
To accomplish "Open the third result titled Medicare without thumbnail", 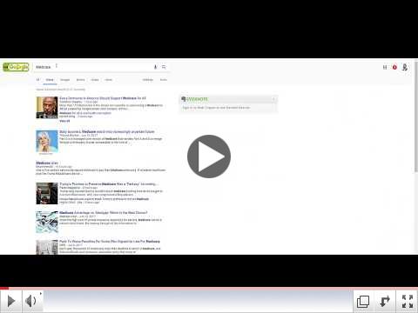I will (47, 163).
